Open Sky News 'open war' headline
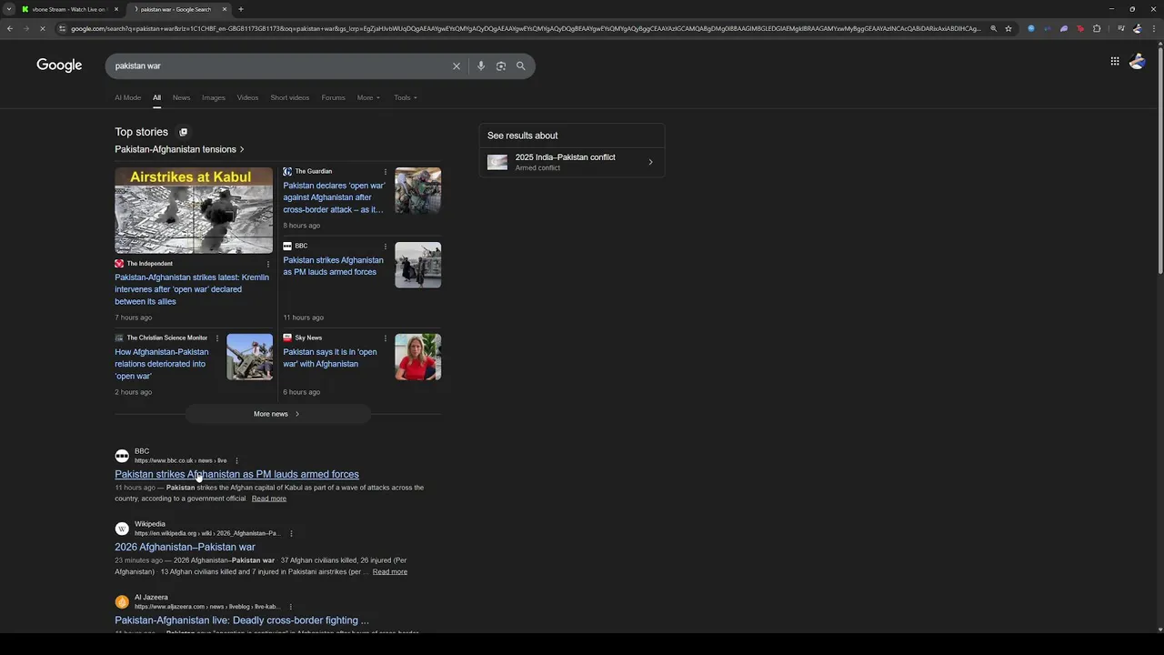The image size is (1164, 655). 330,358
